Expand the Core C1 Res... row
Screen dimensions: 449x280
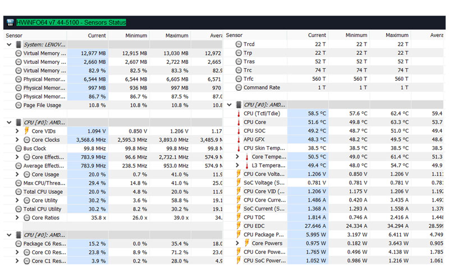pyautogui.click(x=17, y=261)
